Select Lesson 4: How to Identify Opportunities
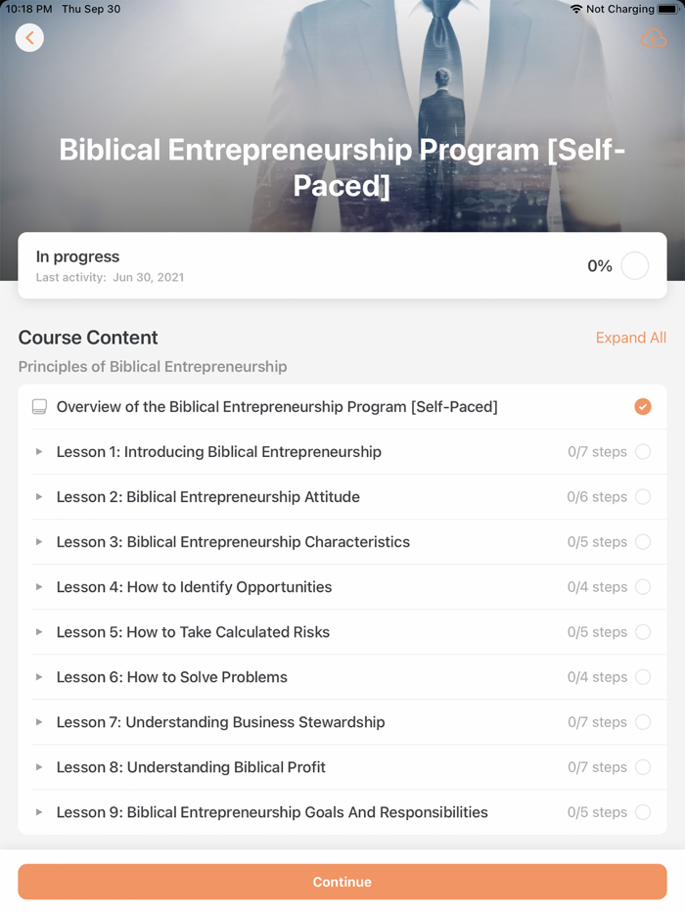685x914 pixels. 196,586
